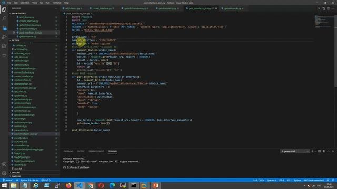337x189 pixels.
Task: Click the errors and warnings count in status bar
Action: [x=46, y=180]
